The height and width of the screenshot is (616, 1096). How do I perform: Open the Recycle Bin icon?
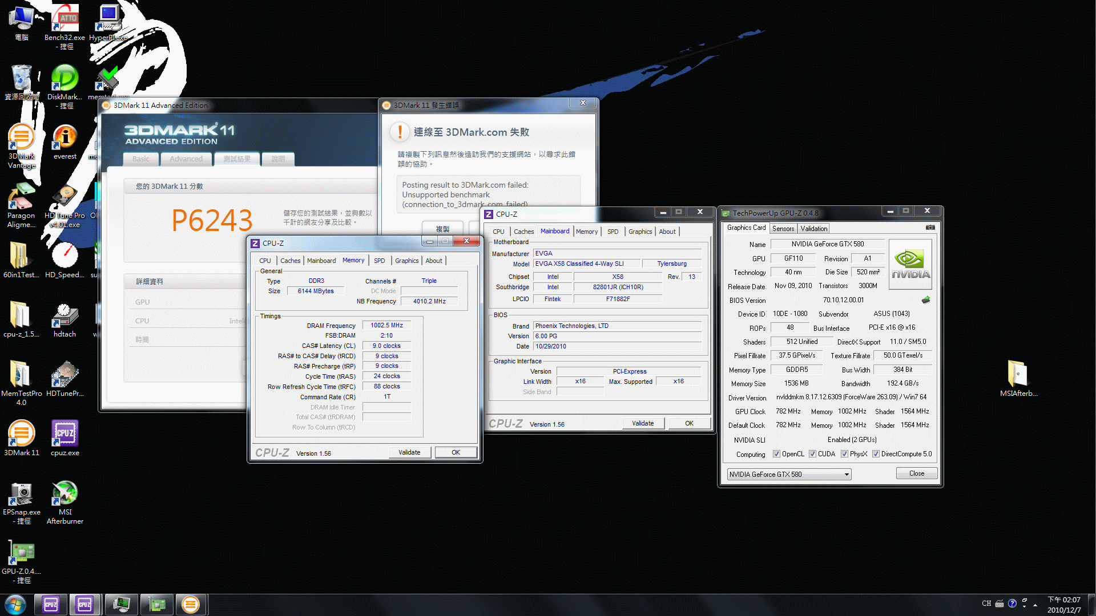(21, 83)
